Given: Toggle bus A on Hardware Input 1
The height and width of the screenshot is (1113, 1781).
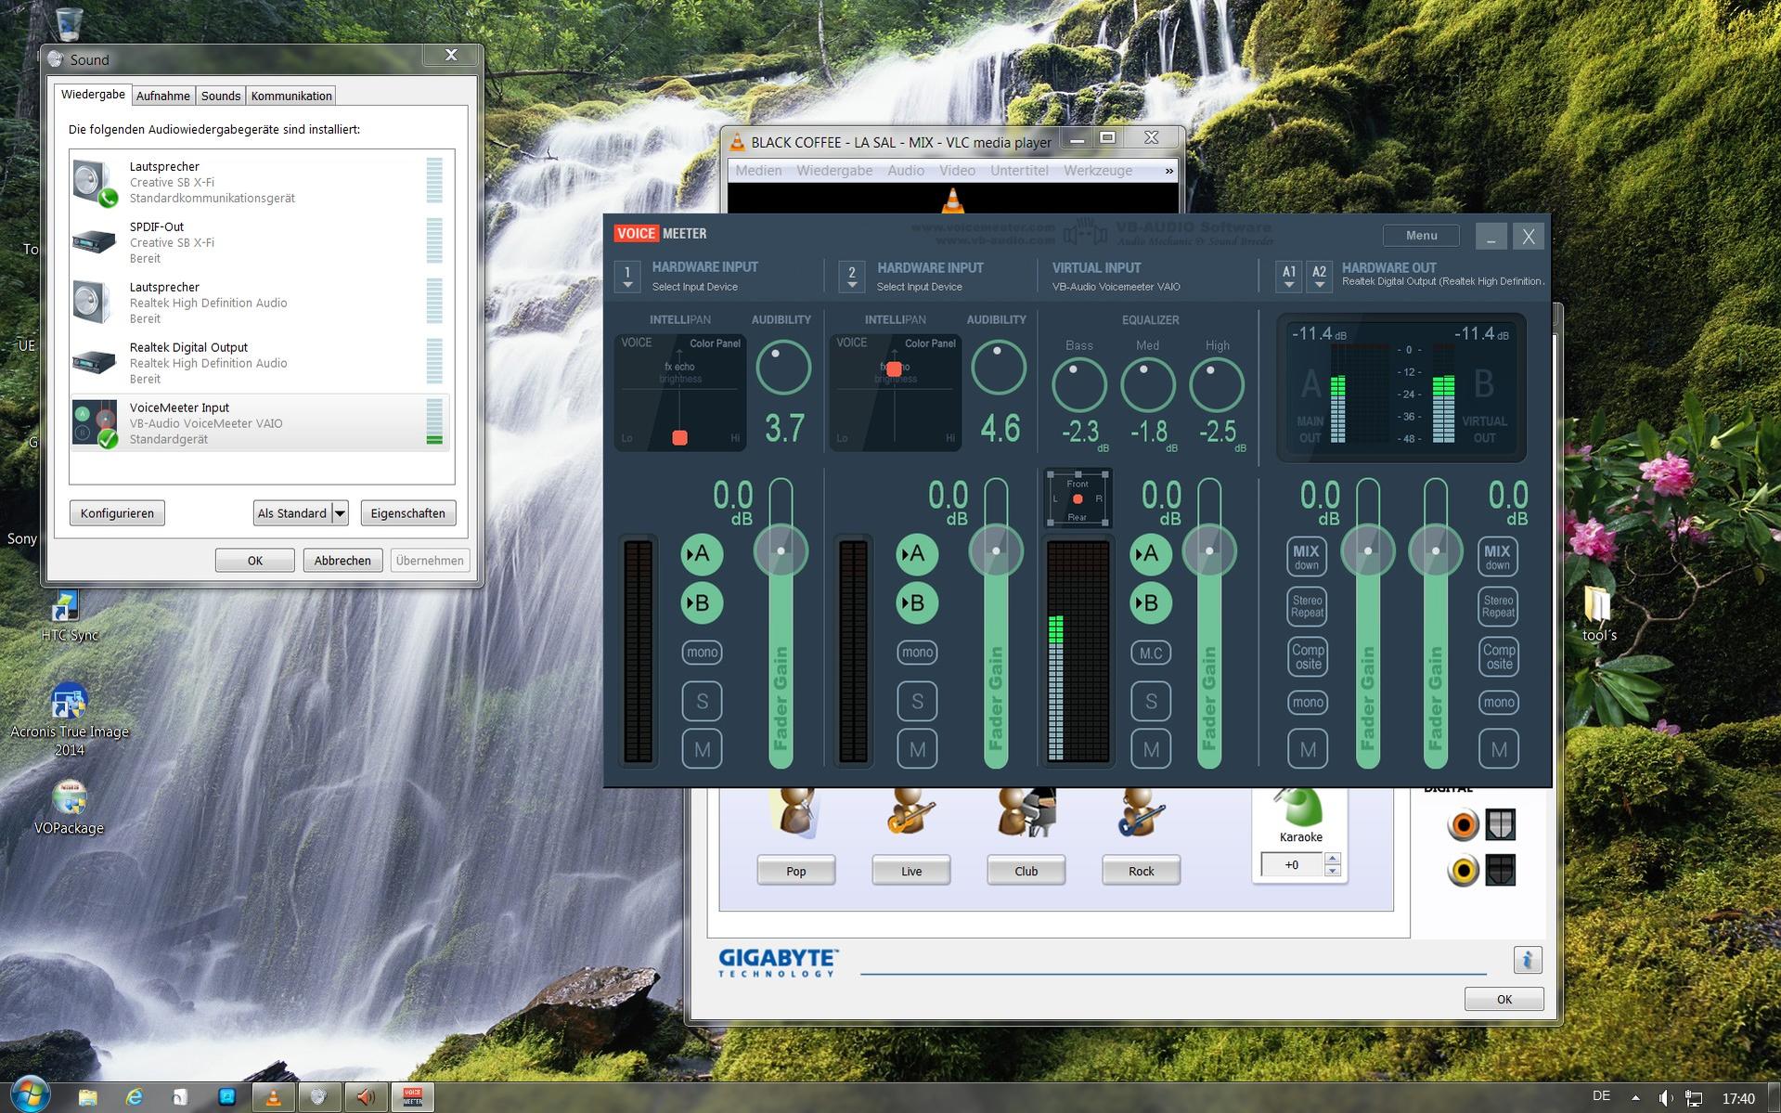Looking at the screenshot, I should (702, 554).
